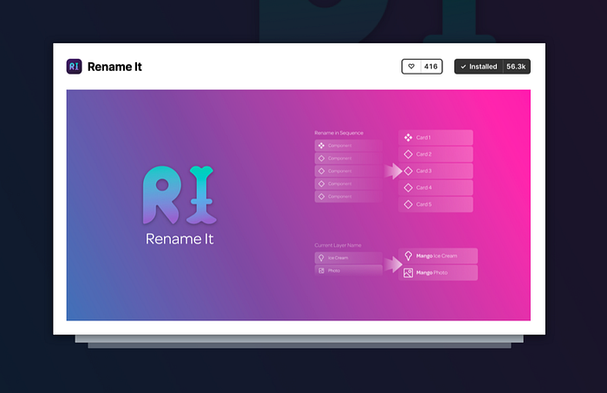Image resolution: width=607 pixels, height=393 pixels.
Task: Click the Mango Photo row
Action: 438,273
